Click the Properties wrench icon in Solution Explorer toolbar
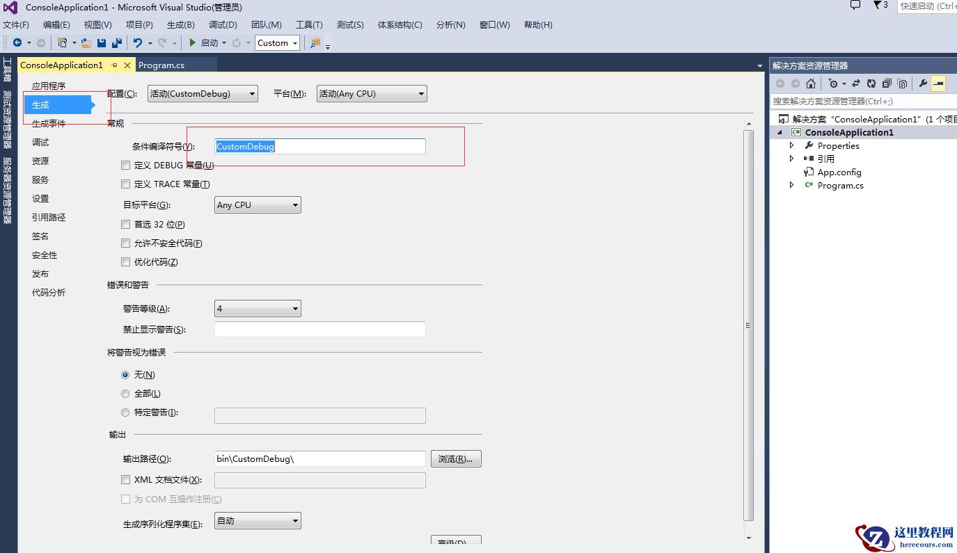The height and width of the screenshot is (553, 957). 923,83
